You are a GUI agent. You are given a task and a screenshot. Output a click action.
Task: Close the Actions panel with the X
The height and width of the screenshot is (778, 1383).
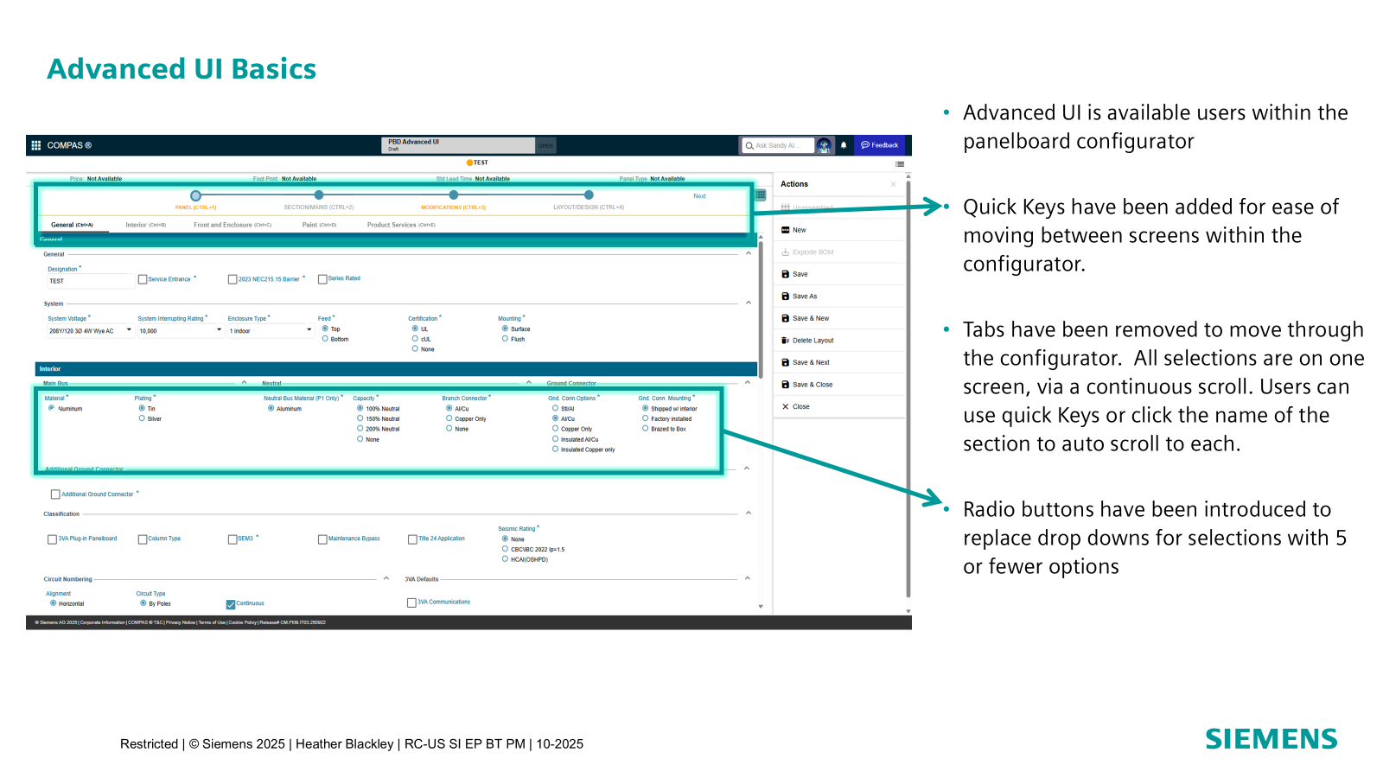(x=893, y=184)
